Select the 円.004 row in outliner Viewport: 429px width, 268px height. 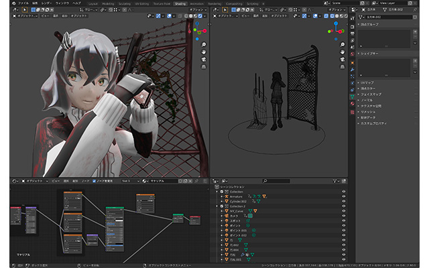click(278, 250)
